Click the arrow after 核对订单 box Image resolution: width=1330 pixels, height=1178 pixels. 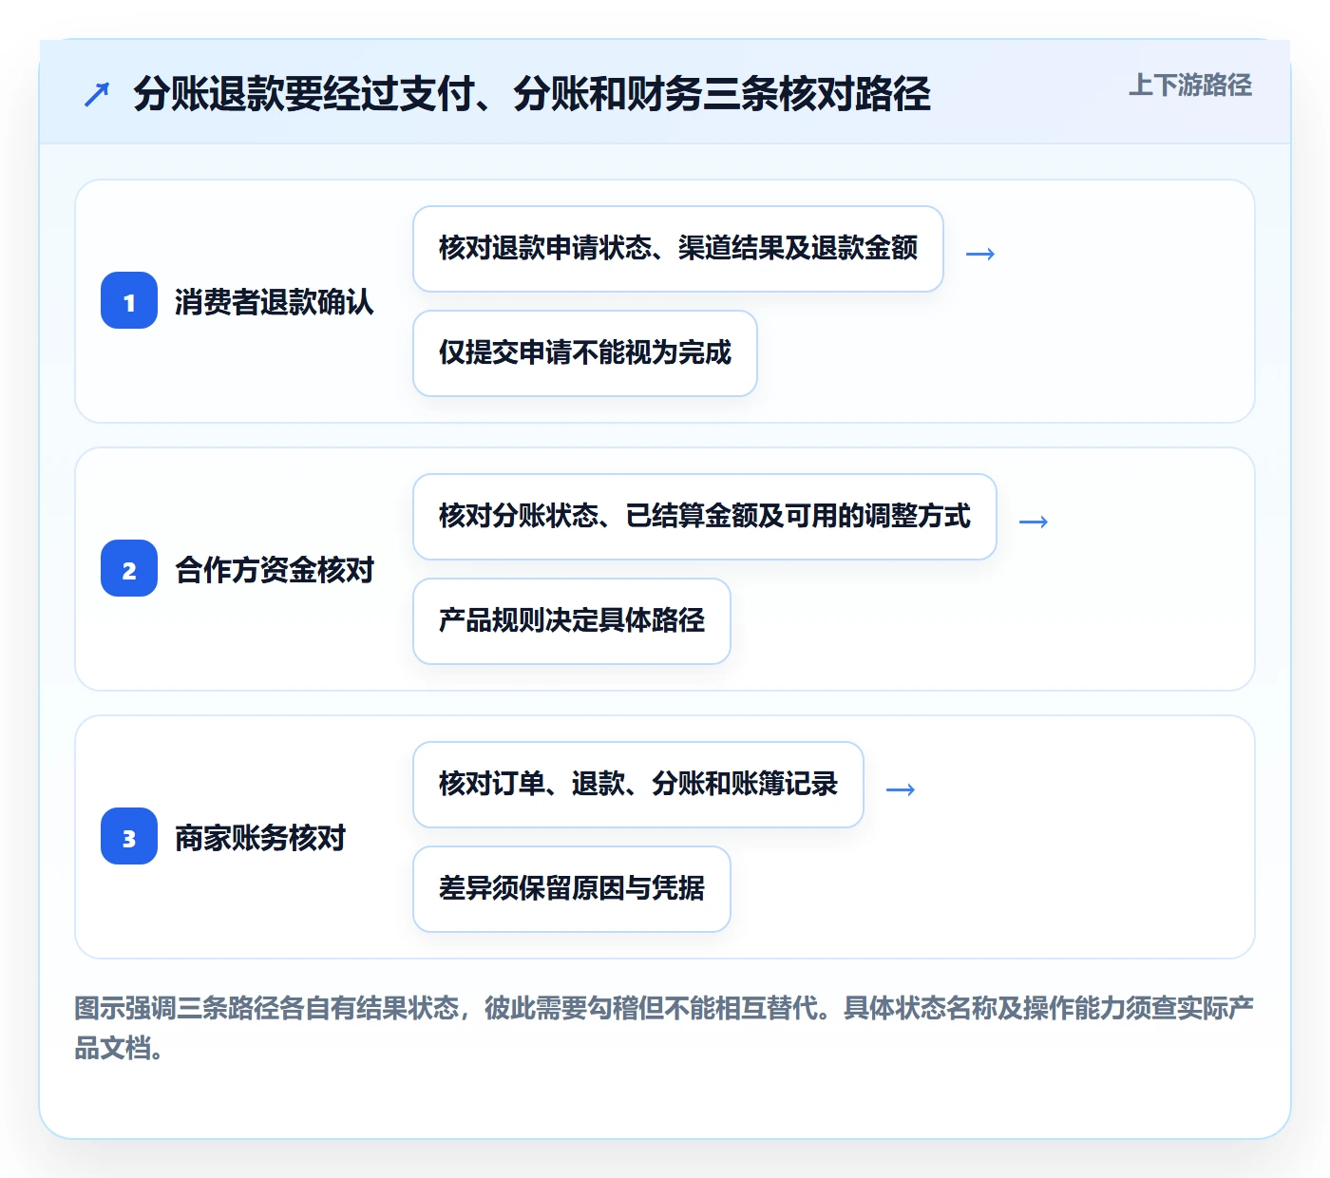coord(901,789)
